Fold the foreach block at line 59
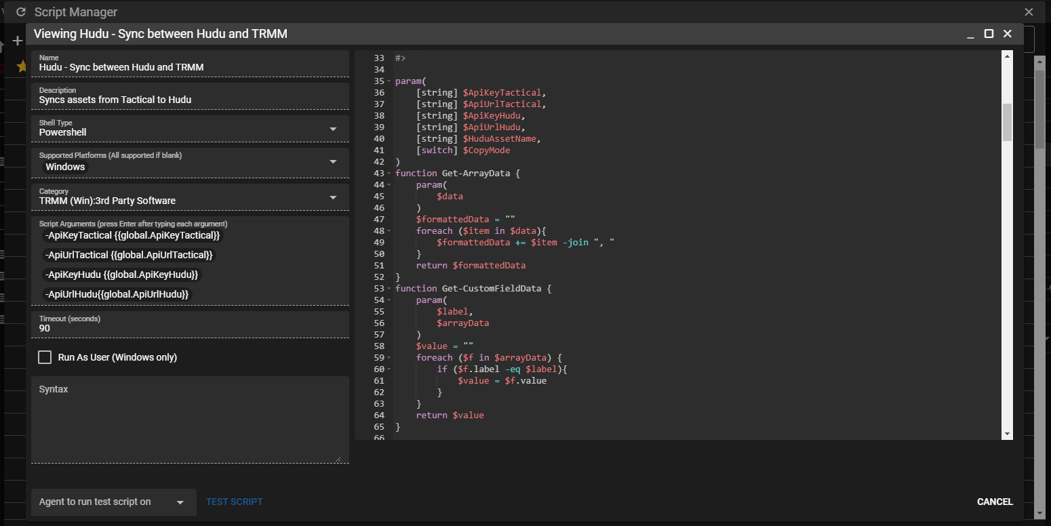Screen dimensions: 1051x526 pyautogui.click(x=389, y=358)
